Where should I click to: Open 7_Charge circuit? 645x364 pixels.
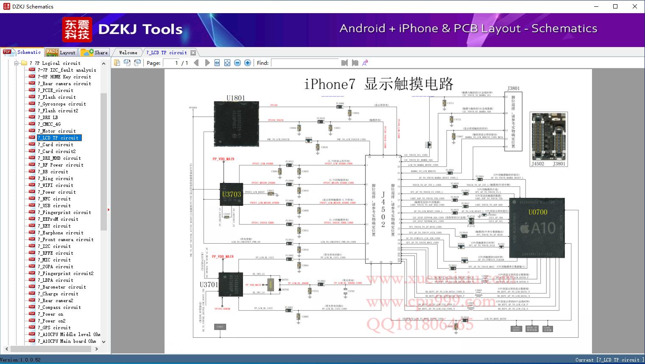(58, 294)
